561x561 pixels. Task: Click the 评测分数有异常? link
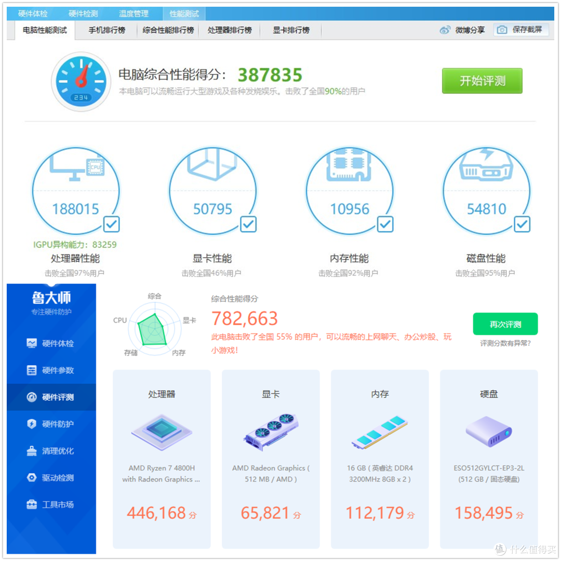click(x=505, y=343)
